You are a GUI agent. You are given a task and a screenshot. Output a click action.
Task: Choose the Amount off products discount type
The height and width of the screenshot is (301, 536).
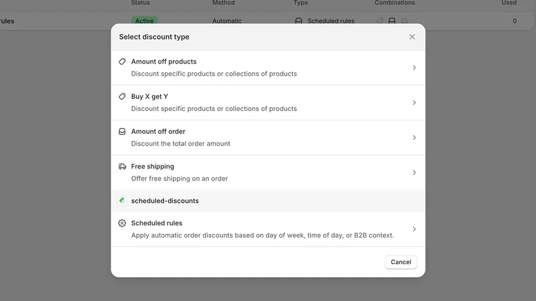click(268, 68)
